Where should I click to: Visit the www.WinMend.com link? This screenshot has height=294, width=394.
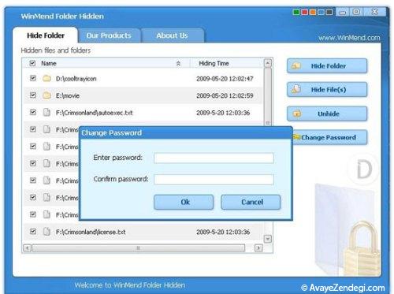[349, 38]
